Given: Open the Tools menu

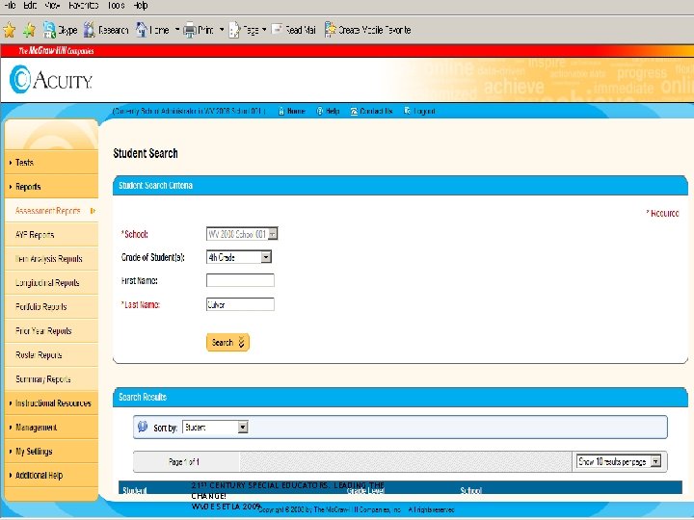Looking at the screenshot, I should point(116,6).
